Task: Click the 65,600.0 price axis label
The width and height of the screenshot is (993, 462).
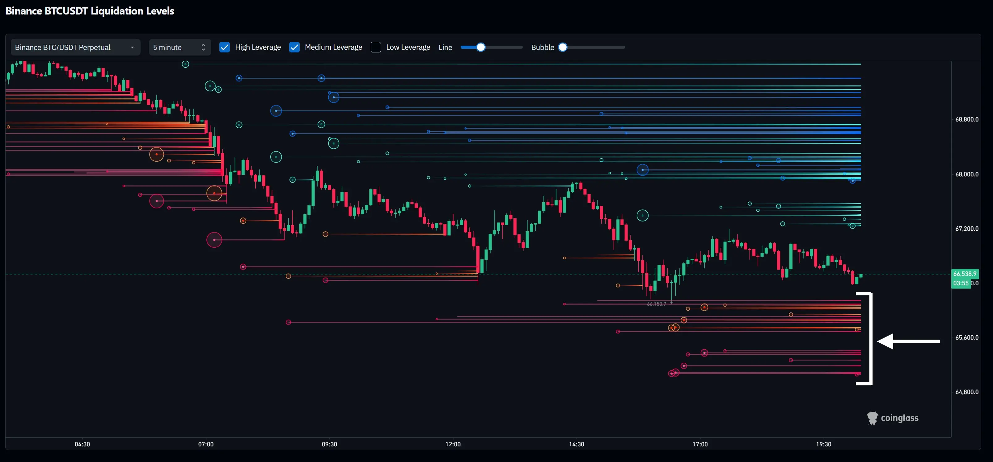Action: pyautogui.click(x=967, y=338)
